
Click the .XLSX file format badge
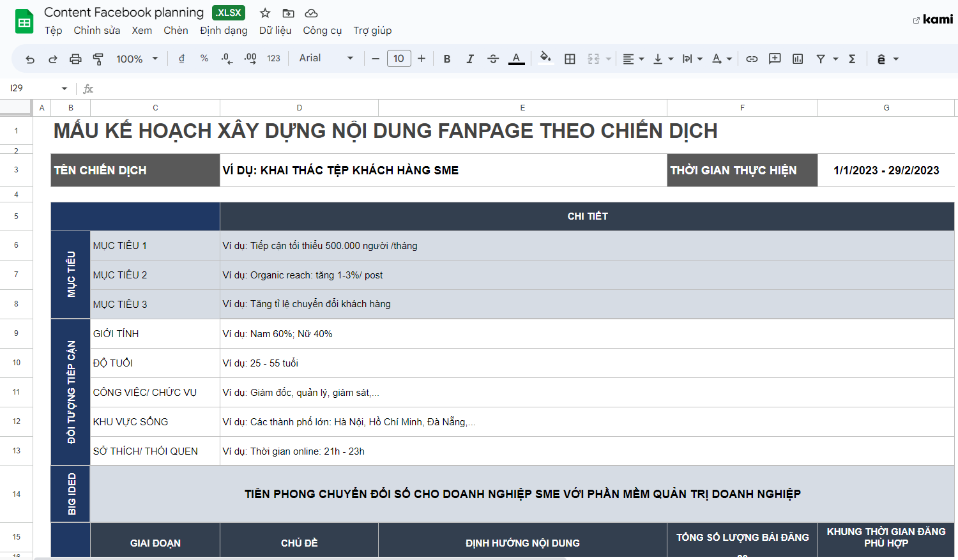229,13
